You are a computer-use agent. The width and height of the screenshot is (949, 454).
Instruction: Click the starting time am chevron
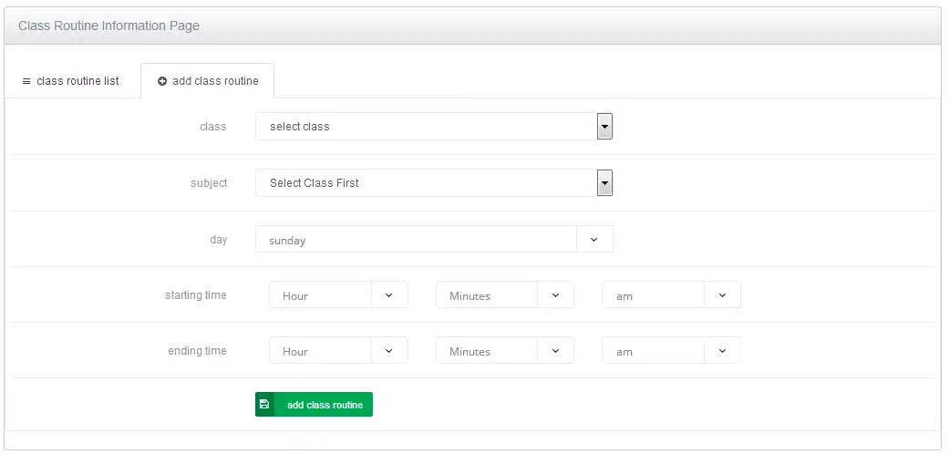point(722,295)
